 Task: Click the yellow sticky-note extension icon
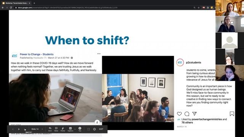tap(212, 8)
